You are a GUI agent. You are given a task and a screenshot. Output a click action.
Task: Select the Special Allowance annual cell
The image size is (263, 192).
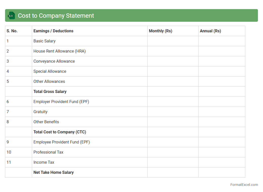pos(222,71)
